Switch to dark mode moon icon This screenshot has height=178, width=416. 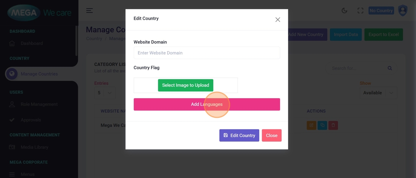coord(344,11)
